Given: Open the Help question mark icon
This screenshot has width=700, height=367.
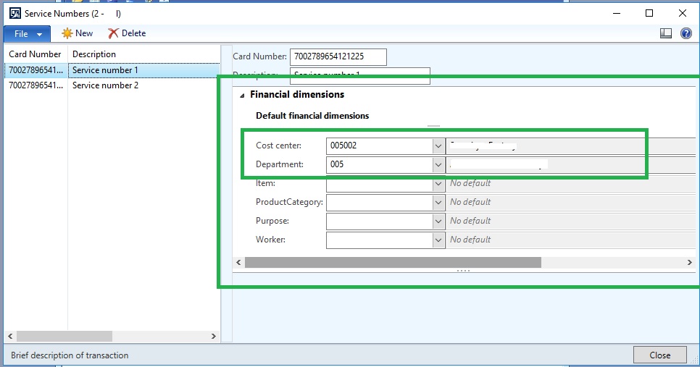Looking at the screenshot, I should click(x=686, y=33).
